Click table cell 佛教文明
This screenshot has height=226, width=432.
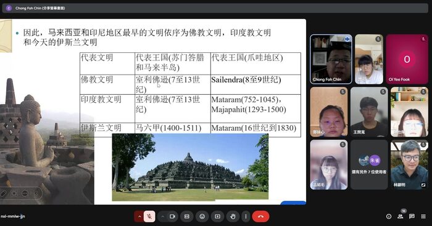97,79
